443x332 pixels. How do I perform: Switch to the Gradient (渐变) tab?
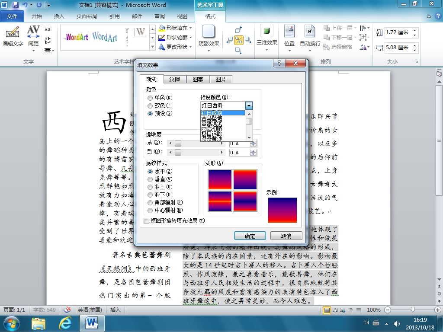point(152,80)
